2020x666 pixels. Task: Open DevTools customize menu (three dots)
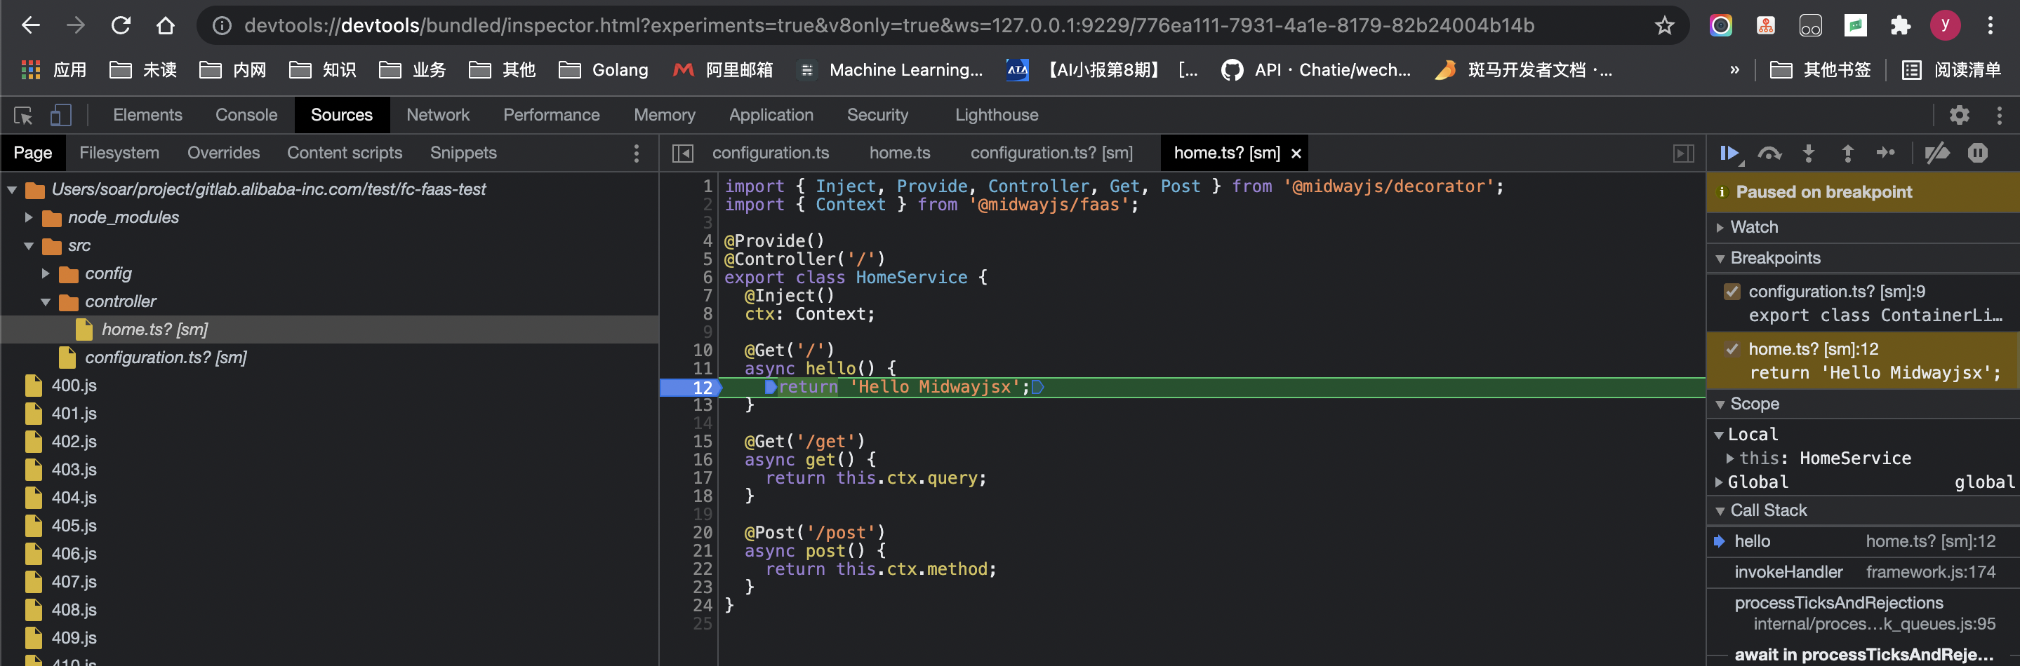[x=1999, y=115]
